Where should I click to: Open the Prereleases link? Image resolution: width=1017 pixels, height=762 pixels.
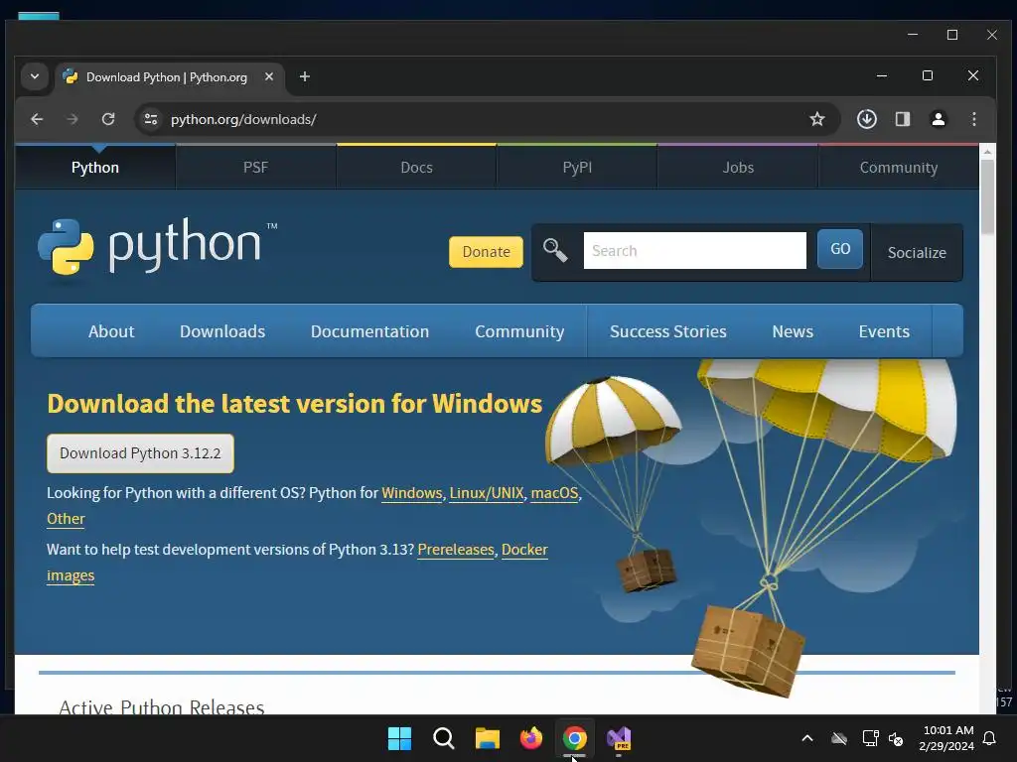pyautogui.click(x=456, y=550)
